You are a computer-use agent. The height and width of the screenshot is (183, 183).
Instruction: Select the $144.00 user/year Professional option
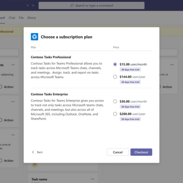click(x=115, y=77)
